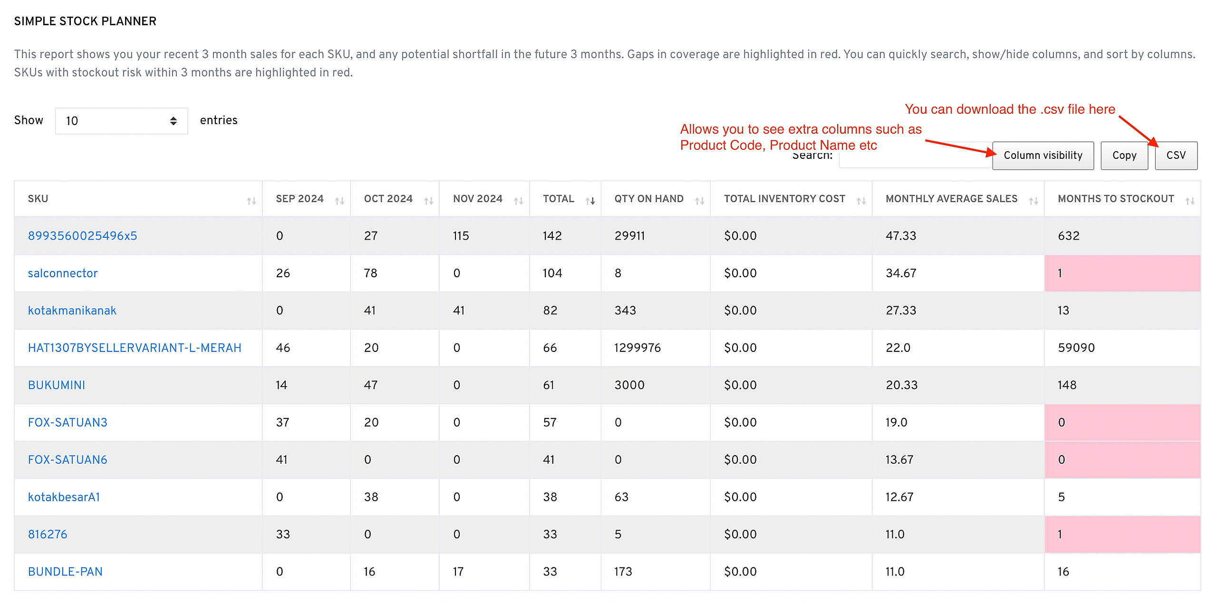Image resolution: width=1217 pixels, height=603 pixels.
Task: Copy the table data with Copy button
Action: tap(1124, 156)
